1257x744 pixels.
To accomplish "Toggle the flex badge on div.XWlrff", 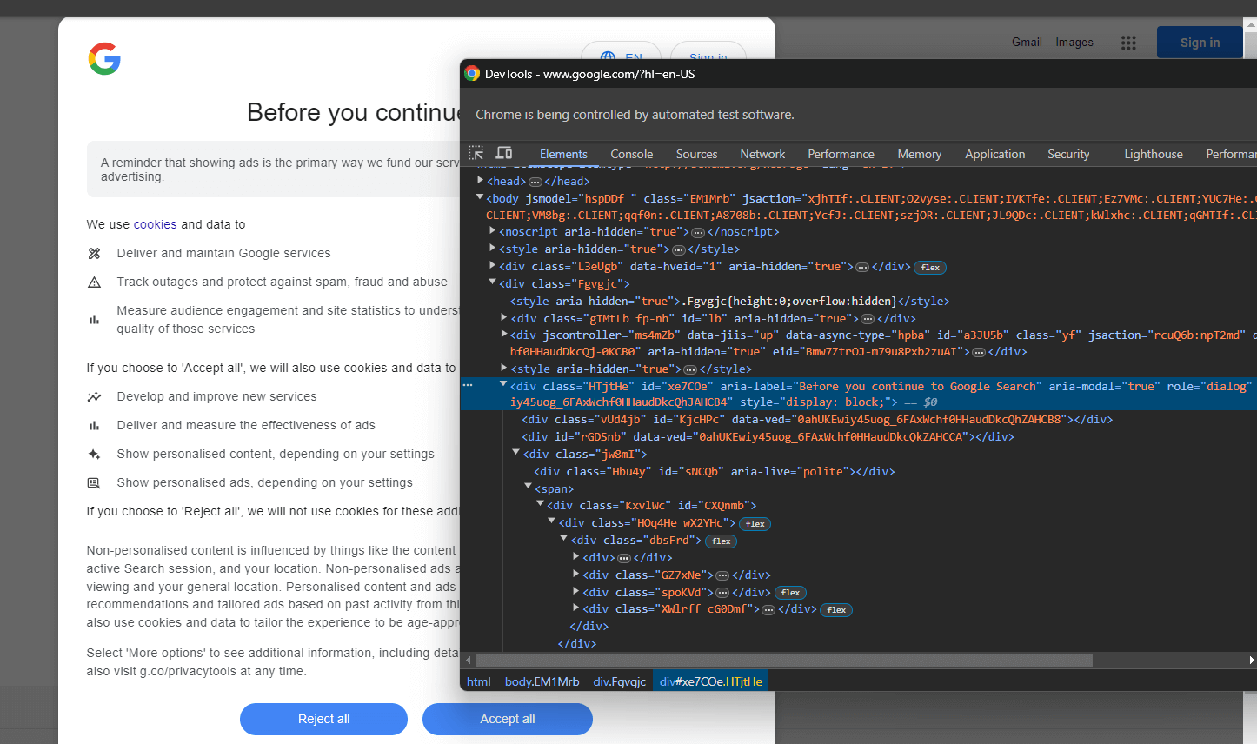I will point(835,609).
